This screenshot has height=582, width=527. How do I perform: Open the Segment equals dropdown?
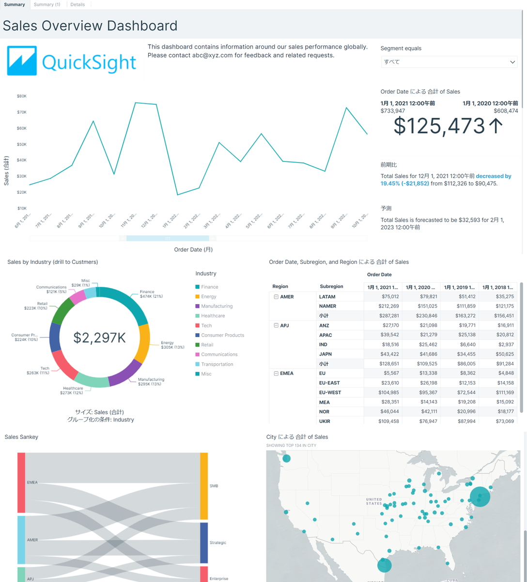pyautogui.click(x=449, y=62)
